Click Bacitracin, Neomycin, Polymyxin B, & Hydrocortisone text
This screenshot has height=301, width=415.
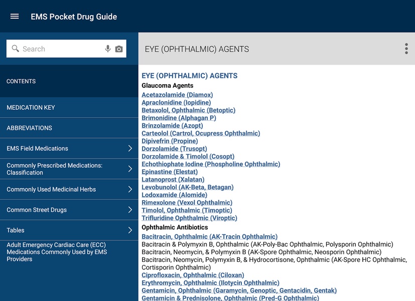click(x=274, y=263)
